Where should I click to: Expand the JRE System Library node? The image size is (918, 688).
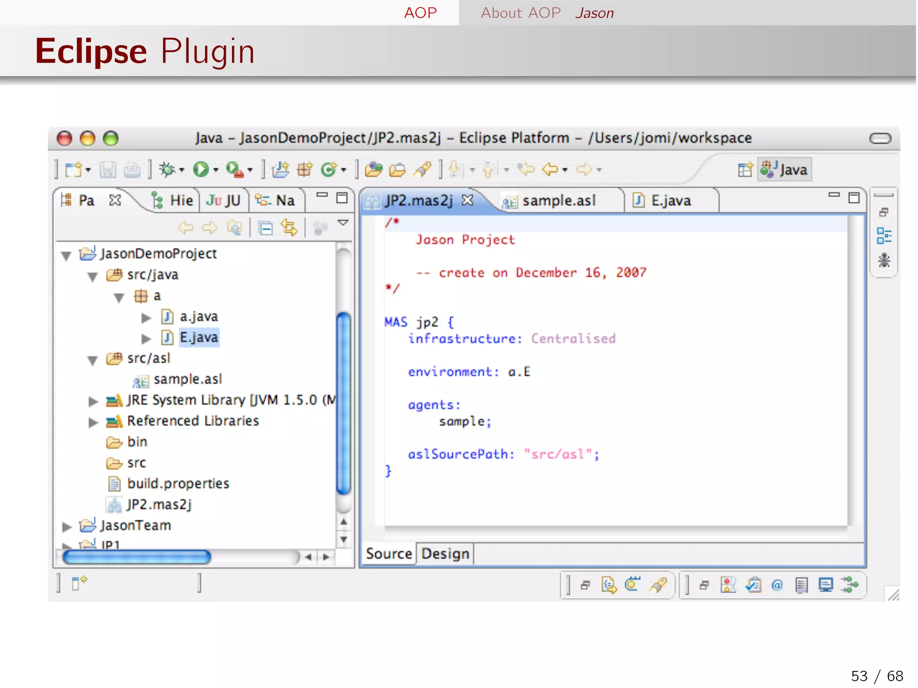coord(93,401)
